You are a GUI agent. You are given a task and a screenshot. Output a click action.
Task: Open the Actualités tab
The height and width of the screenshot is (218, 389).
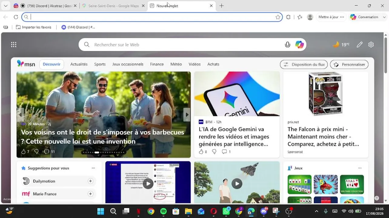[x=79, y=64]
